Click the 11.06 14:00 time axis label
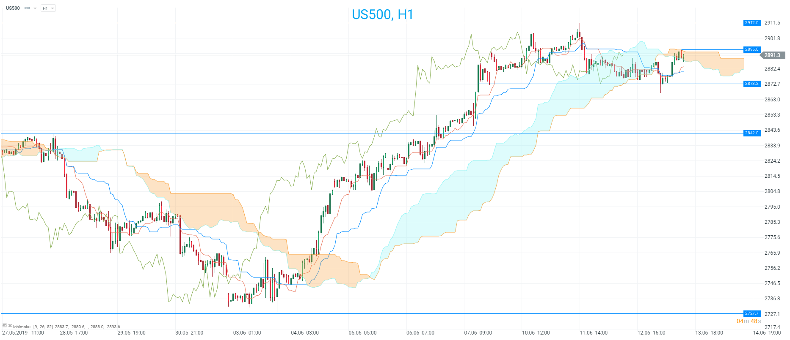790x340 pixels. (594, 333)
